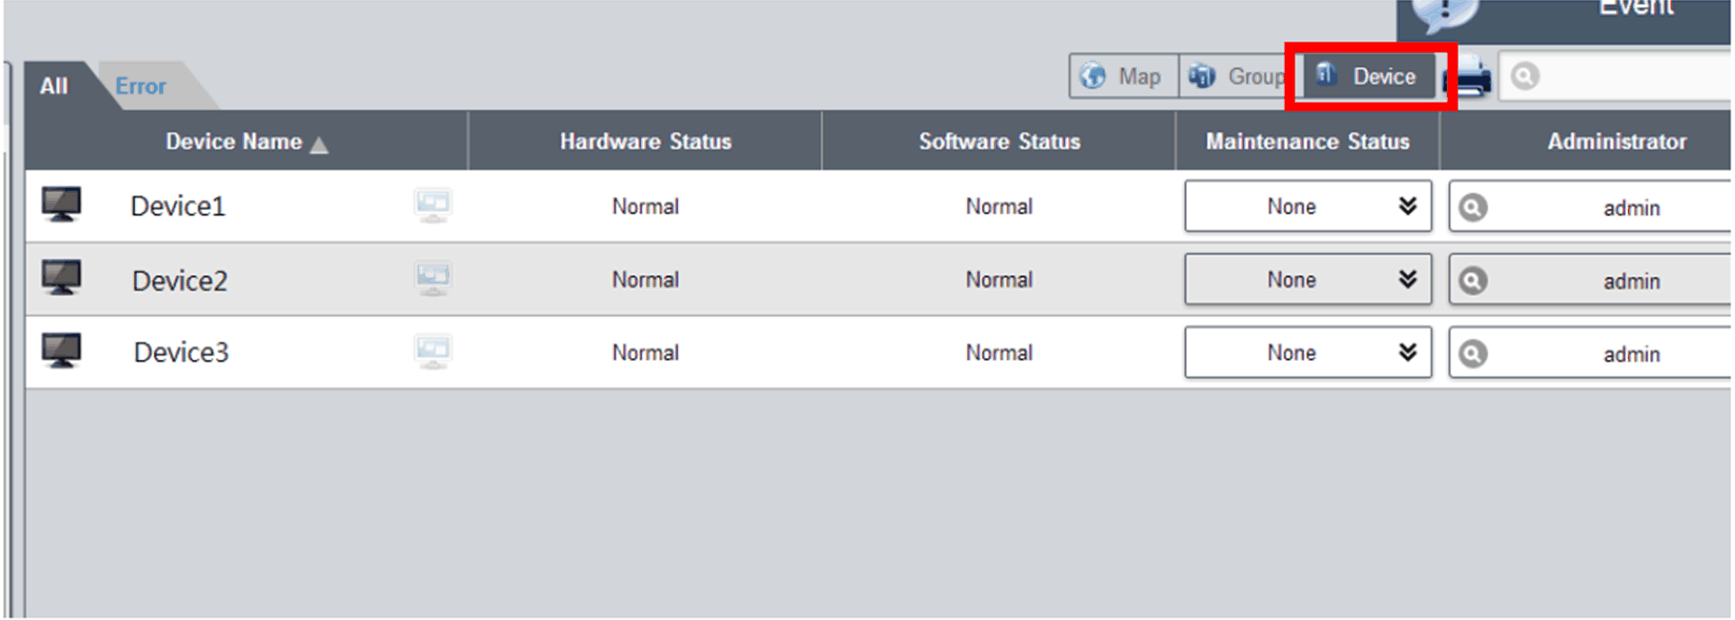This screenshot has height=620, width=1735.
Task: Open the remote screen icon for Device2
Action: pos(432,279)
